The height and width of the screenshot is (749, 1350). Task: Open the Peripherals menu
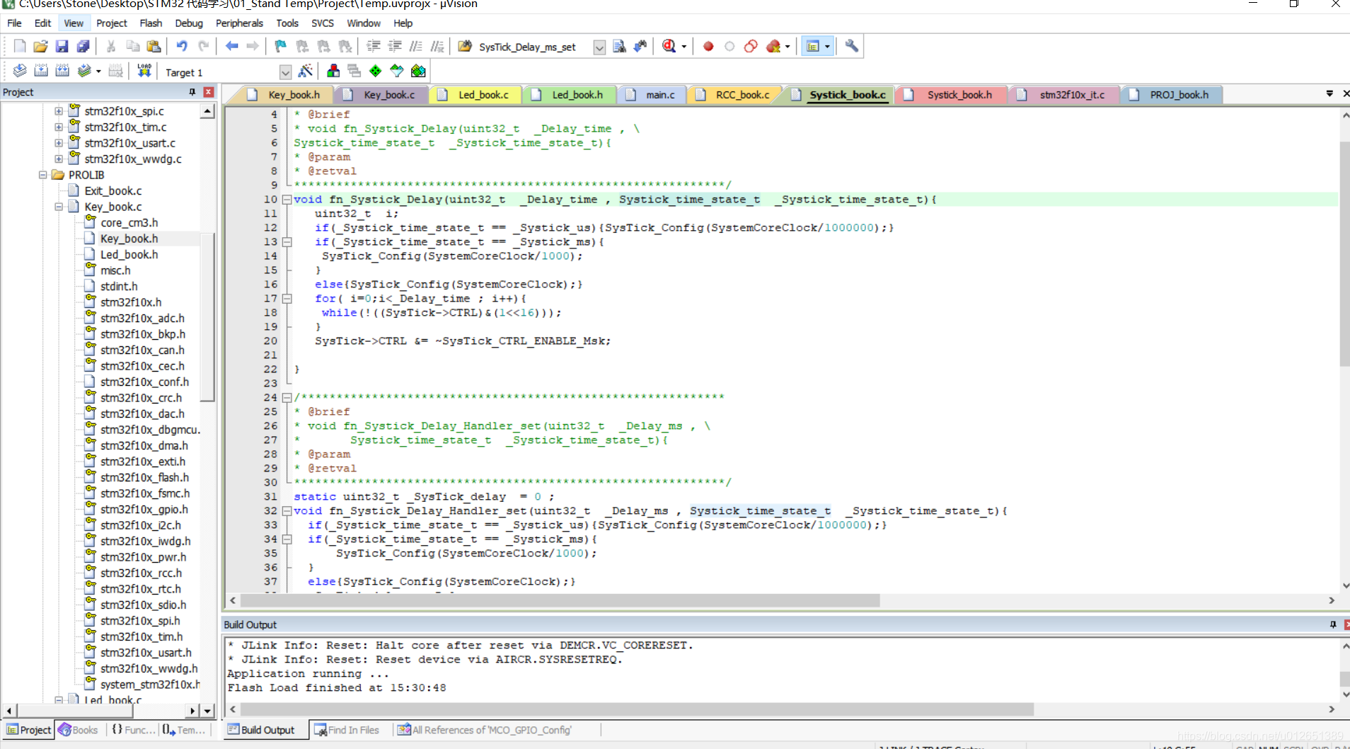[239, 23]
